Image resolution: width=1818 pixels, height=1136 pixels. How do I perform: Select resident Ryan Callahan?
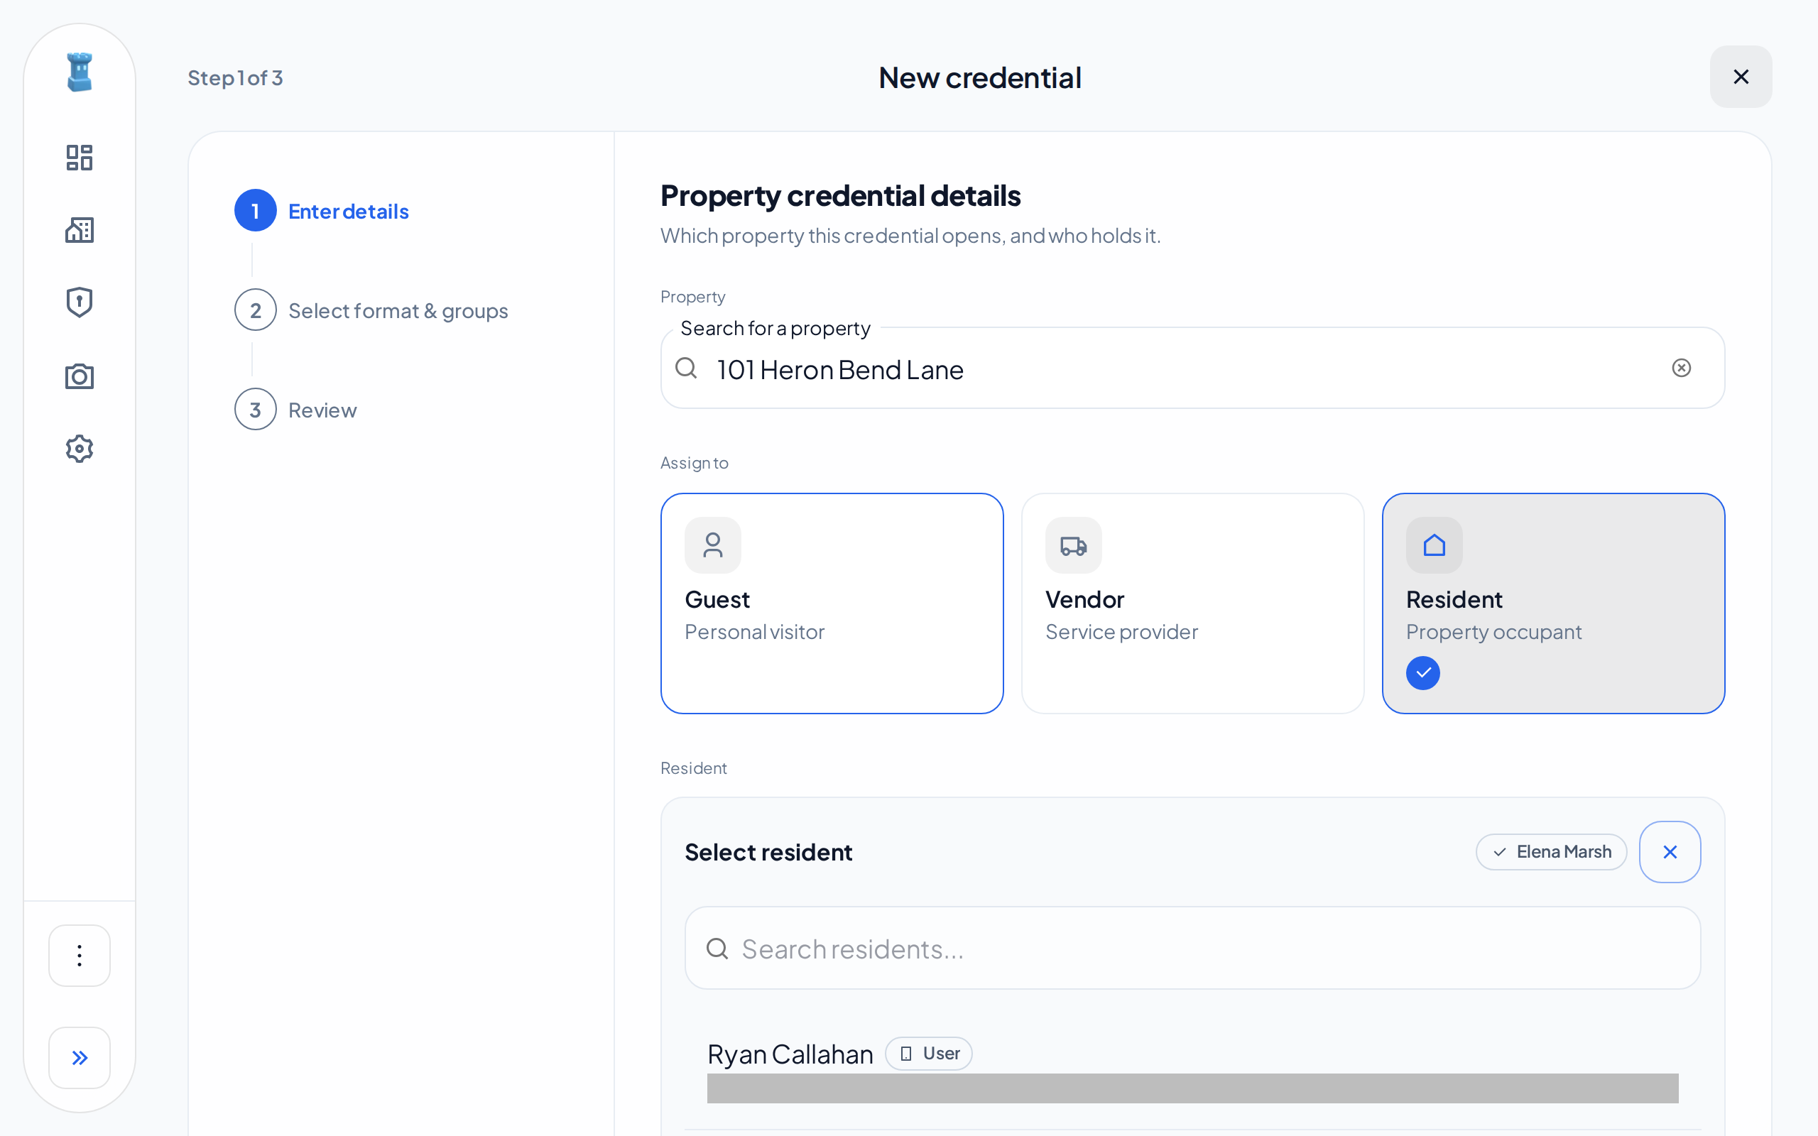1192,1071
